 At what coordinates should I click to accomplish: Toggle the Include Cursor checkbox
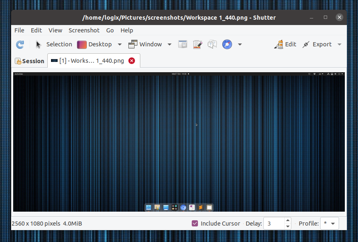click(195, 223)
